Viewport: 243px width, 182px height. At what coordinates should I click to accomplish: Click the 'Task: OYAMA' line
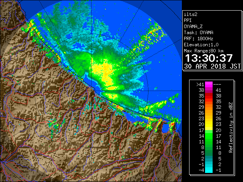[x=199, y=33]
